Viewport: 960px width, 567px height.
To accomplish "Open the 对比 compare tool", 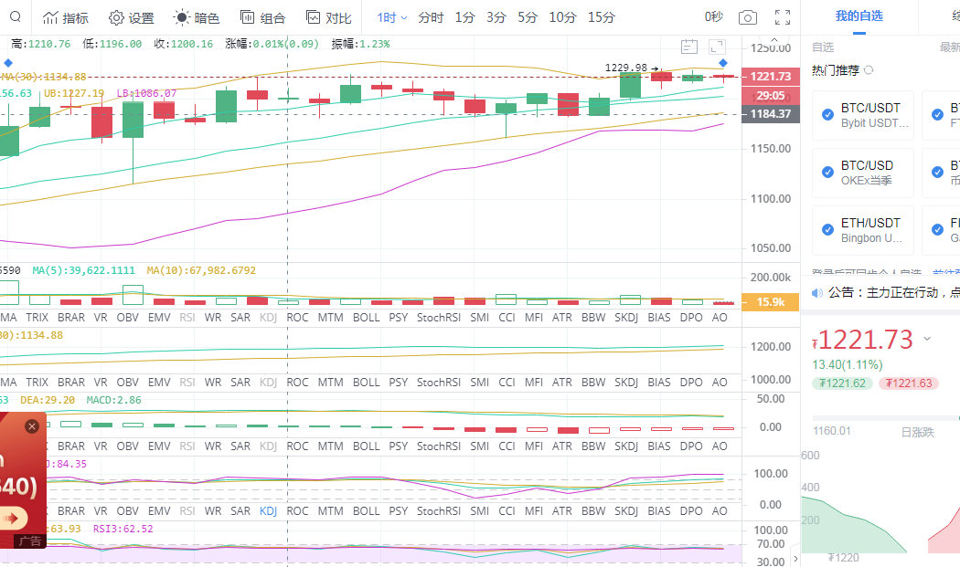I will click(x=328, y=18).
